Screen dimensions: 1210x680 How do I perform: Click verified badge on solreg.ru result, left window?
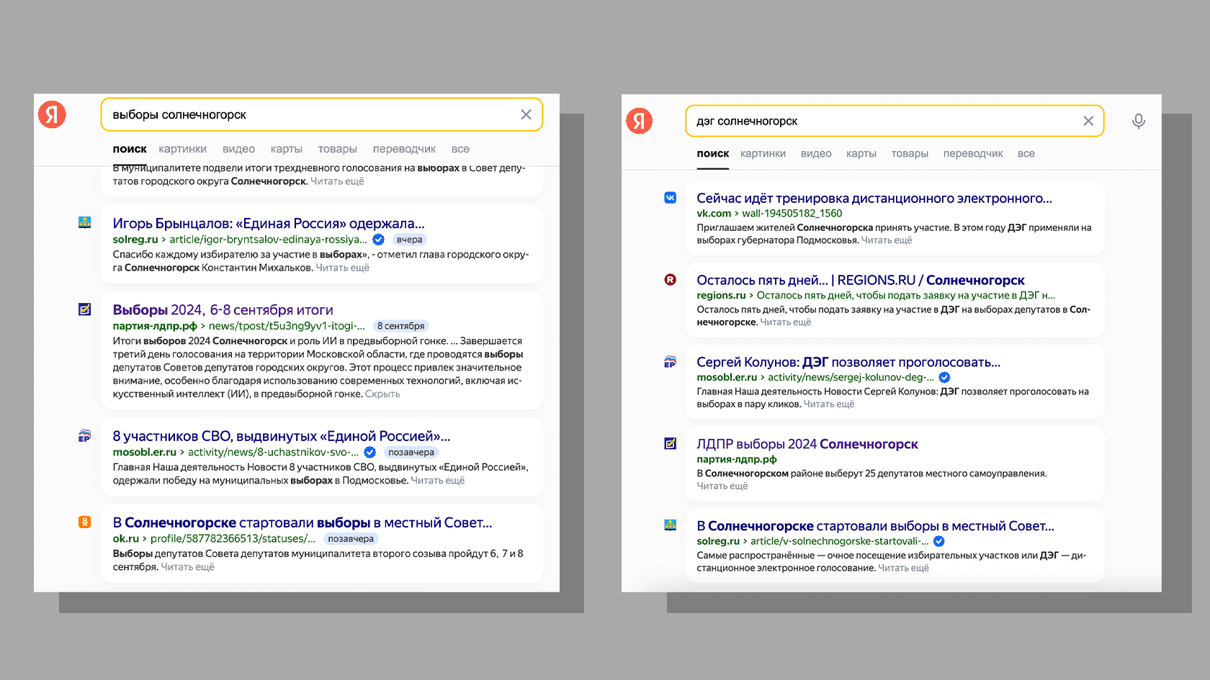(378, 240)
